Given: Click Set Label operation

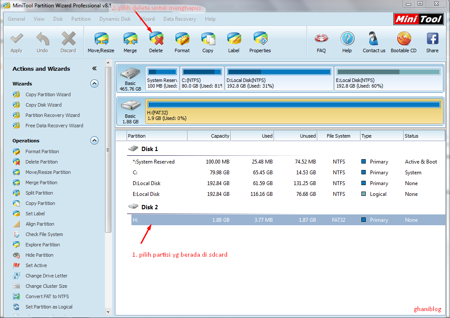Looking at the screenshot, I should pos(35,214).
